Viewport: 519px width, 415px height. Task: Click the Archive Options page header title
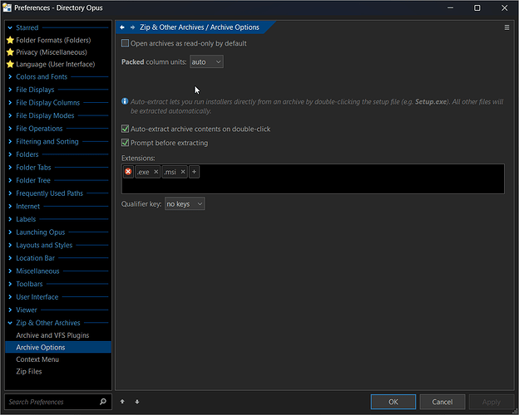pos(200,27)
